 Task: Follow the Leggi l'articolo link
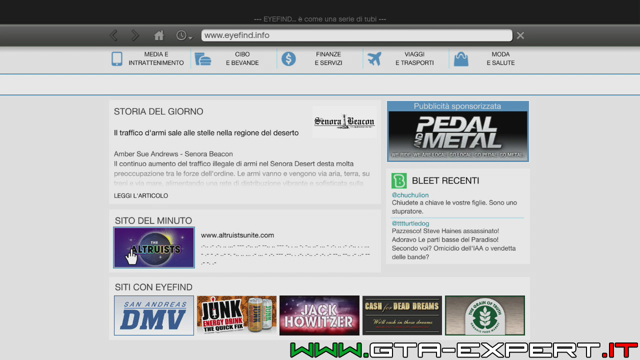click(141, 196)
